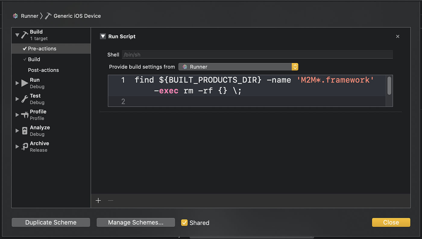Expand the Profile section triangle

coord(17,115)
